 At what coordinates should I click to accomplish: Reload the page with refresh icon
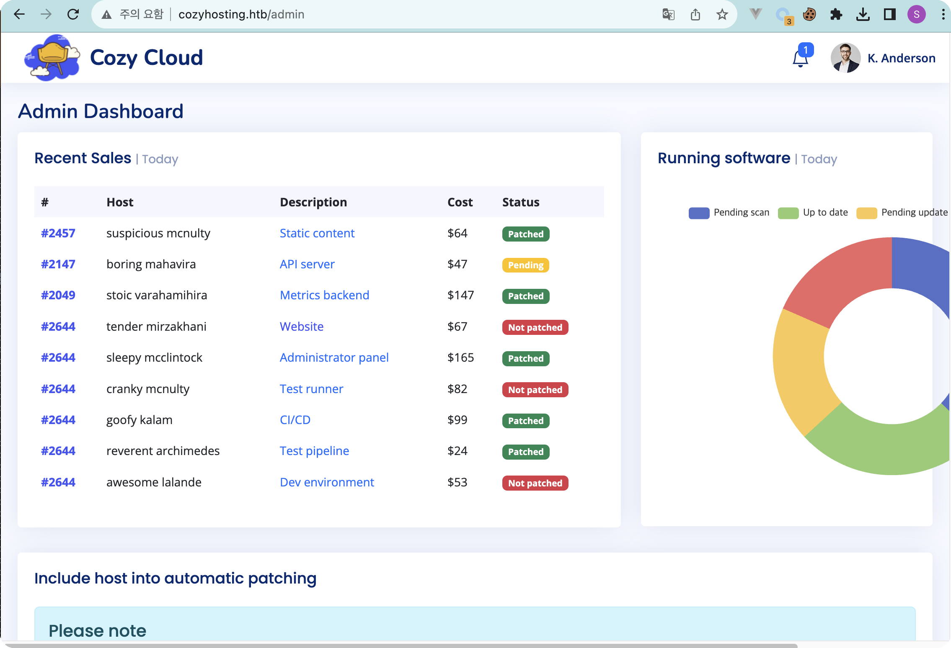[x=73, y=15]
